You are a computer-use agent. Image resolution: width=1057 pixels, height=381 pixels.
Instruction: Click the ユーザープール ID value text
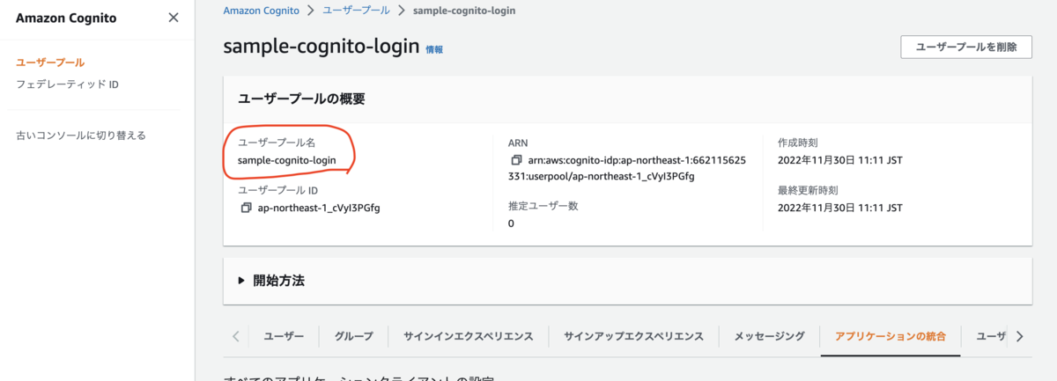[x=318, y=208]
